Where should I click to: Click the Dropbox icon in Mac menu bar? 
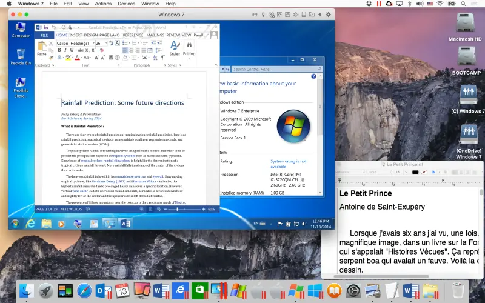(x=369, y=4)
